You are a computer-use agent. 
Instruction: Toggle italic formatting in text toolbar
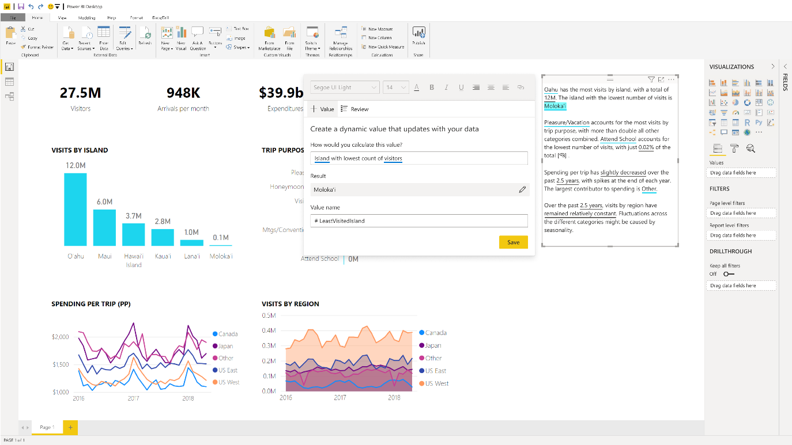pos(446,88)
